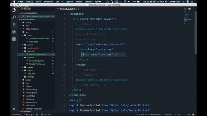Click the feedback smiley in status bar
Screen dimensions: 207x116
[193, 115]
